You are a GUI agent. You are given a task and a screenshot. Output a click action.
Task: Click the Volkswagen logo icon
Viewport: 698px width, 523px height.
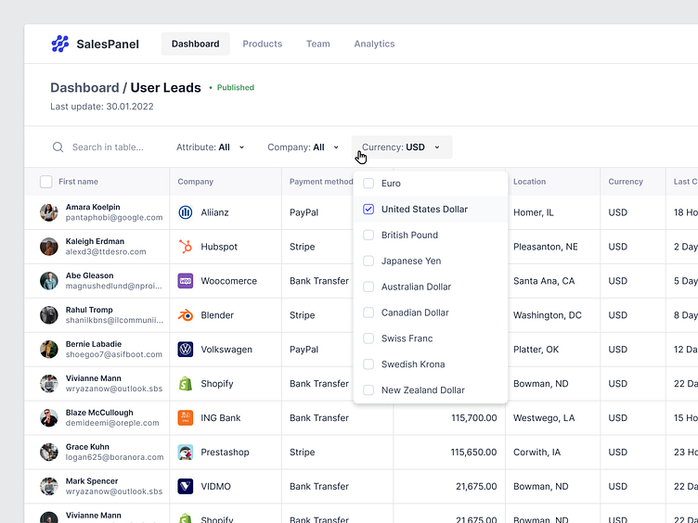coord(186,350)
